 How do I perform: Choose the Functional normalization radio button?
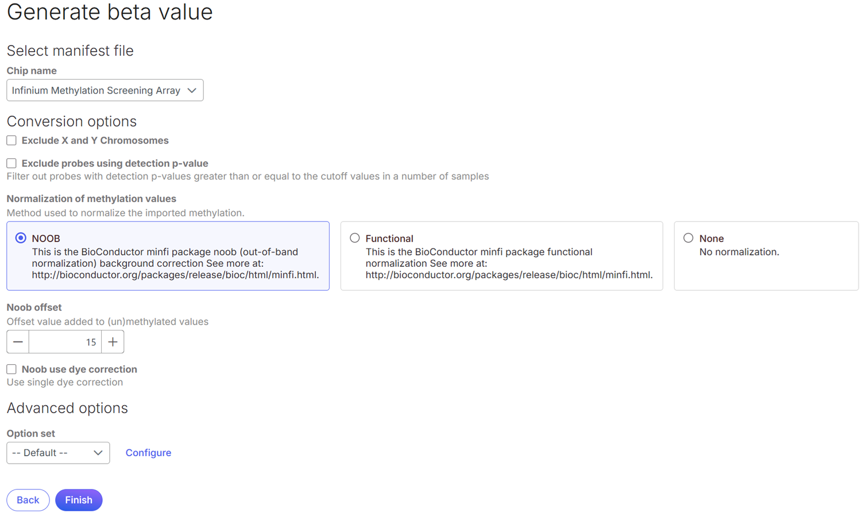coord(355,238)
